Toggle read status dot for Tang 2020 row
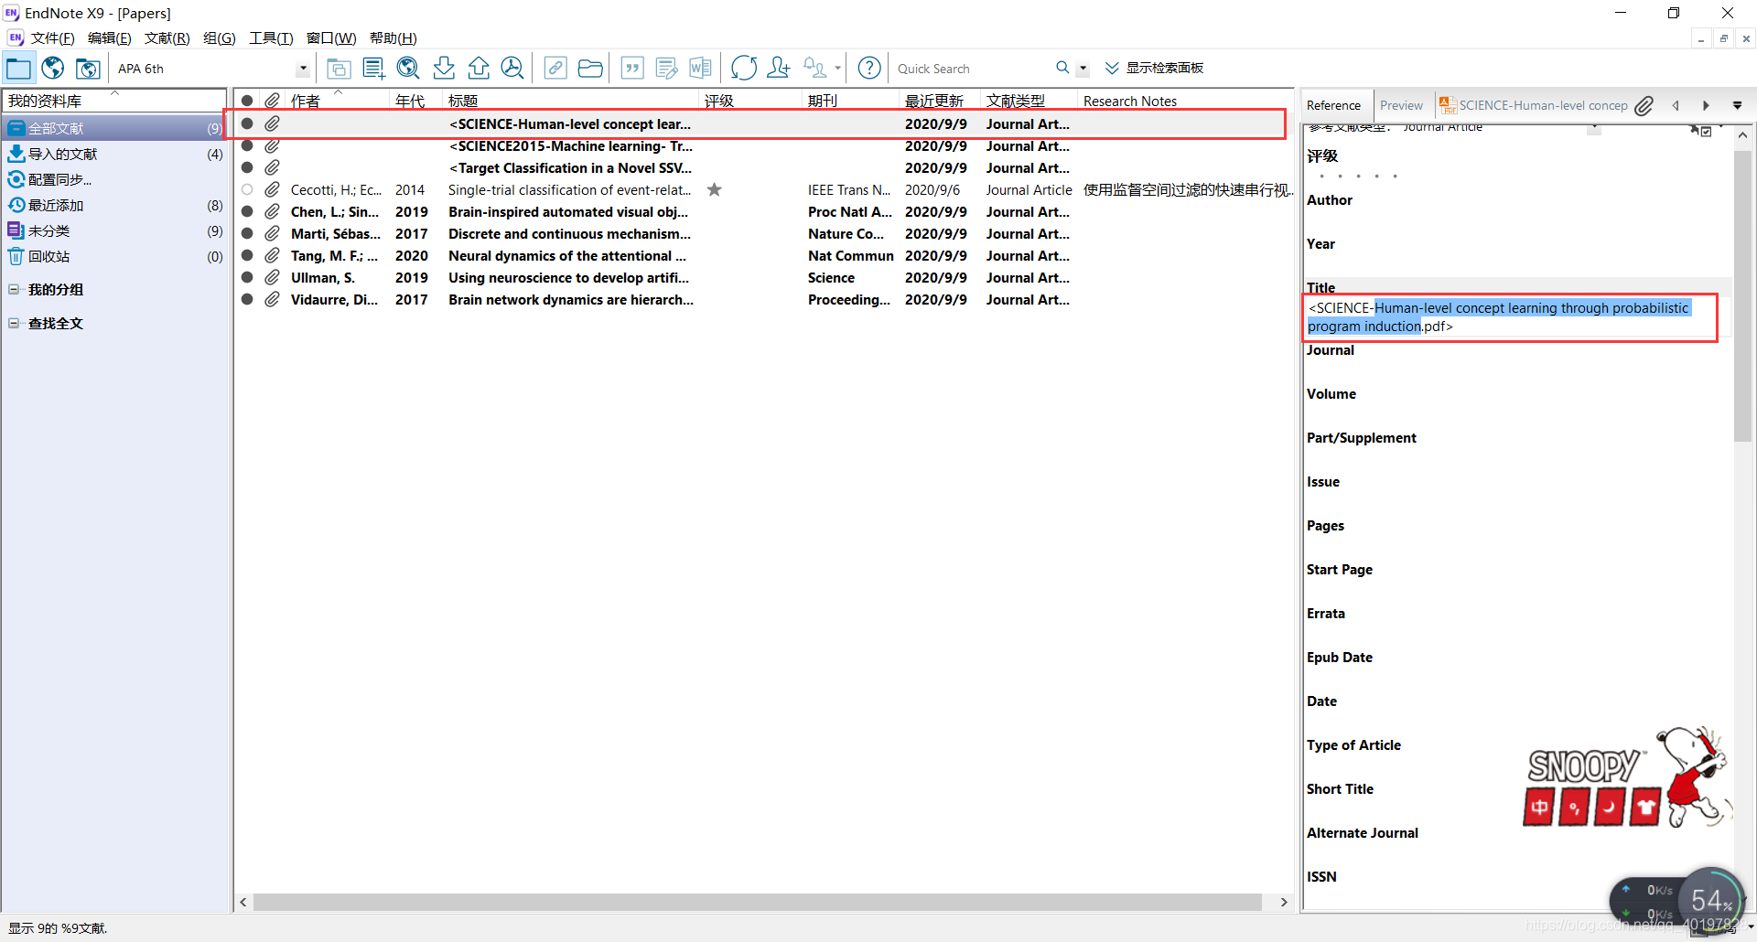The height and width of the screenshot is (942, 1757). pyautogui.click(x=247, y=255)
